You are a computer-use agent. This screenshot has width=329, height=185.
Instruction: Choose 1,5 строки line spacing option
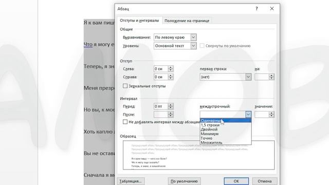226,125
